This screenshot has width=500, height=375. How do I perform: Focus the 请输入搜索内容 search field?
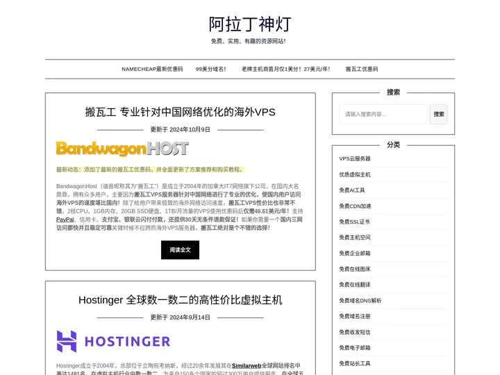pos(383,114)
